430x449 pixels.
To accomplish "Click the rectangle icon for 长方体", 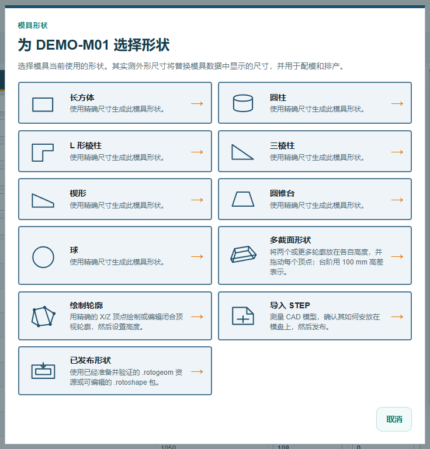I will 43,105.
